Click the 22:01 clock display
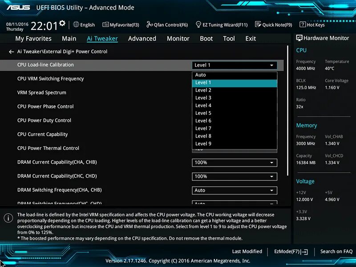This screenshot has width=356, height=267. click(44, 26)
